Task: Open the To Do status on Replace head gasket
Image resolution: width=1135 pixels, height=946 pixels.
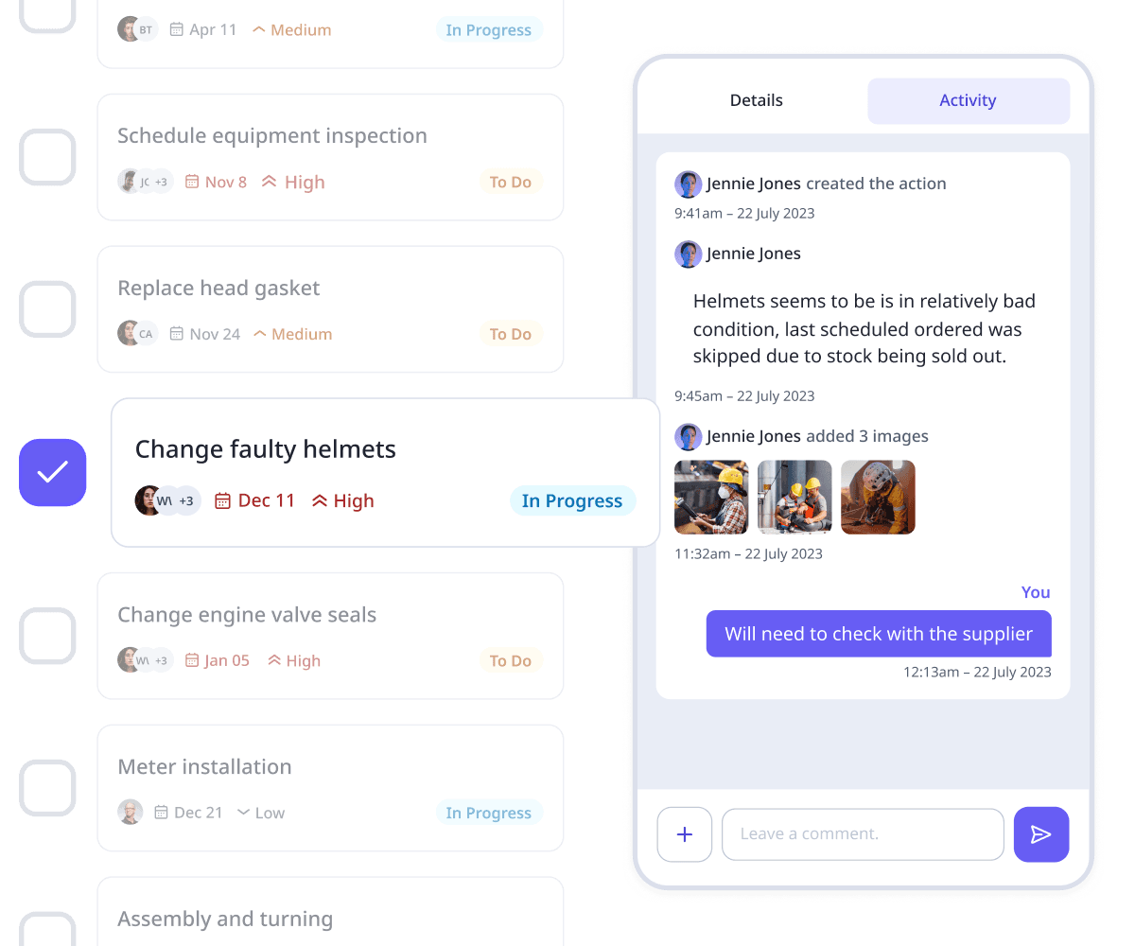Action: [x=511, y=334]
